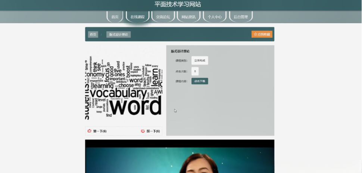
Task: Click the 立体构成 category value
Action: pyautogui.click(x=200, y=61)
